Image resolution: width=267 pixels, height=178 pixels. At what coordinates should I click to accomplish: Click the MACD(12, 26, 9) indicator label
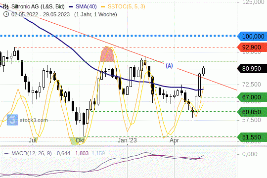32,153
